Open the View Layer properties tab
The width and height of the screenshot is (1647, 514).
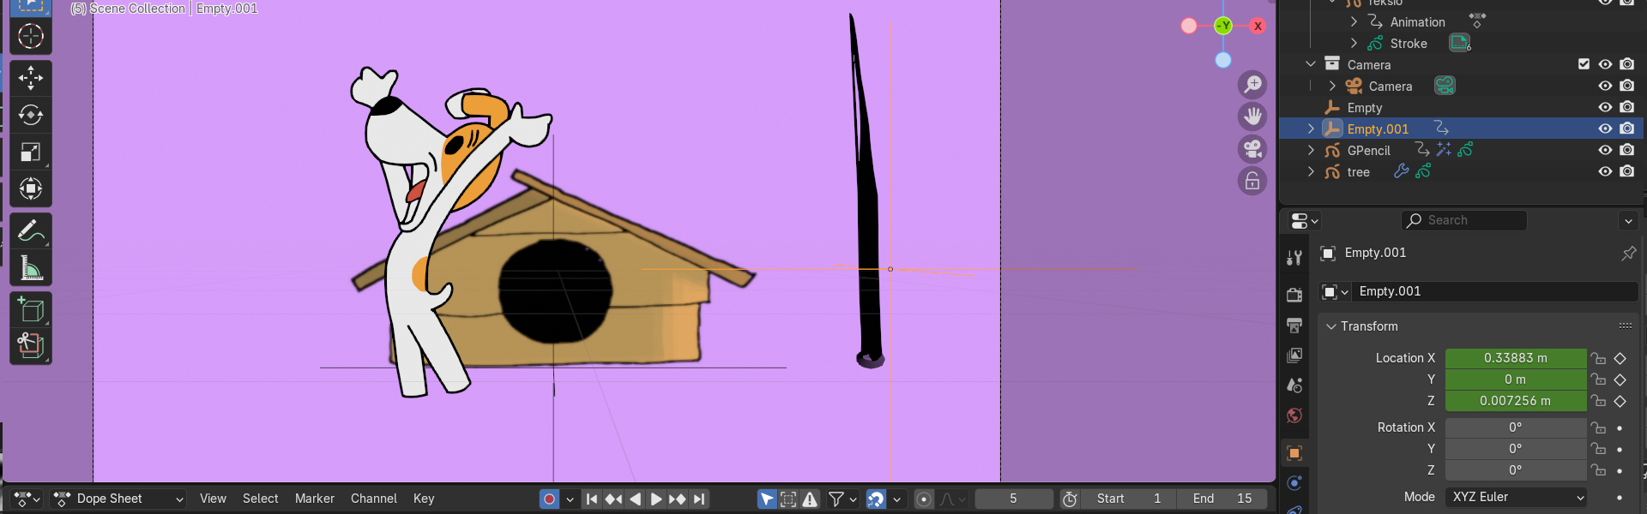[1294, 355]
